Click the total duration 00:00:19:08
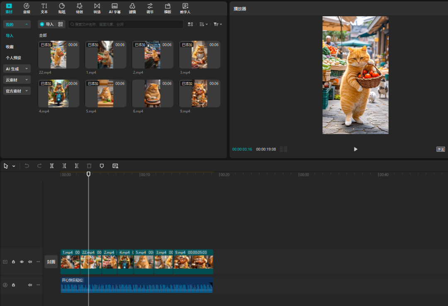This screenshot has width=448, height=306. pyautogui.click(x=266, y=149)
